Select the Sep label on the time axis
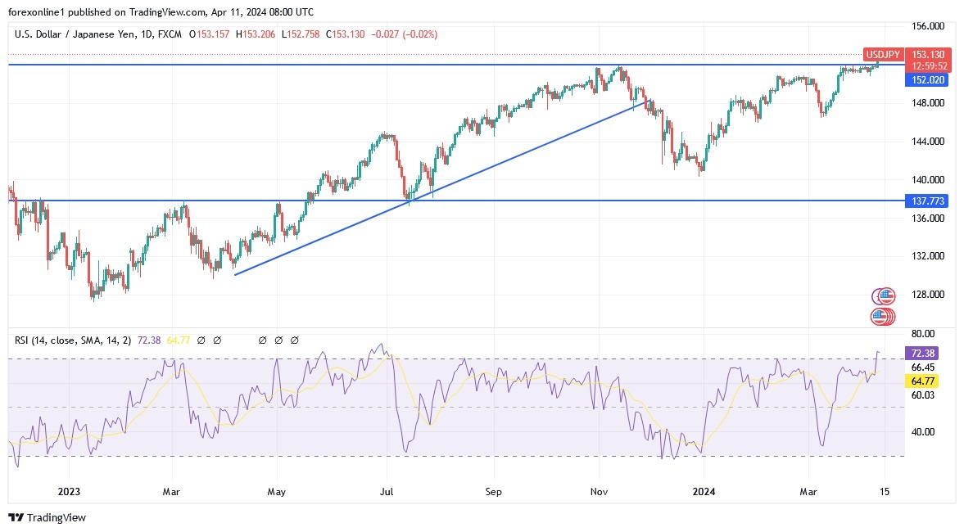The height and width of the screenshot is (532, 964). tap(493, 492)
